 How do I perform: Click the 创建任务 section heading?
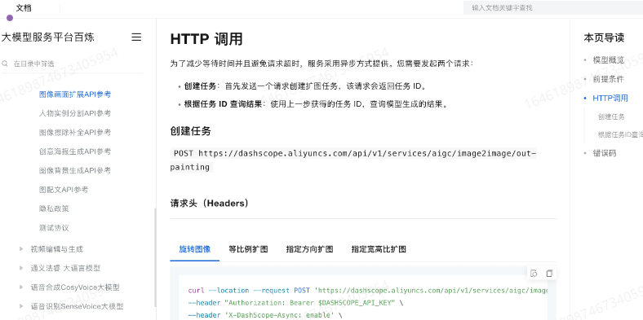(x=191, y=131)
